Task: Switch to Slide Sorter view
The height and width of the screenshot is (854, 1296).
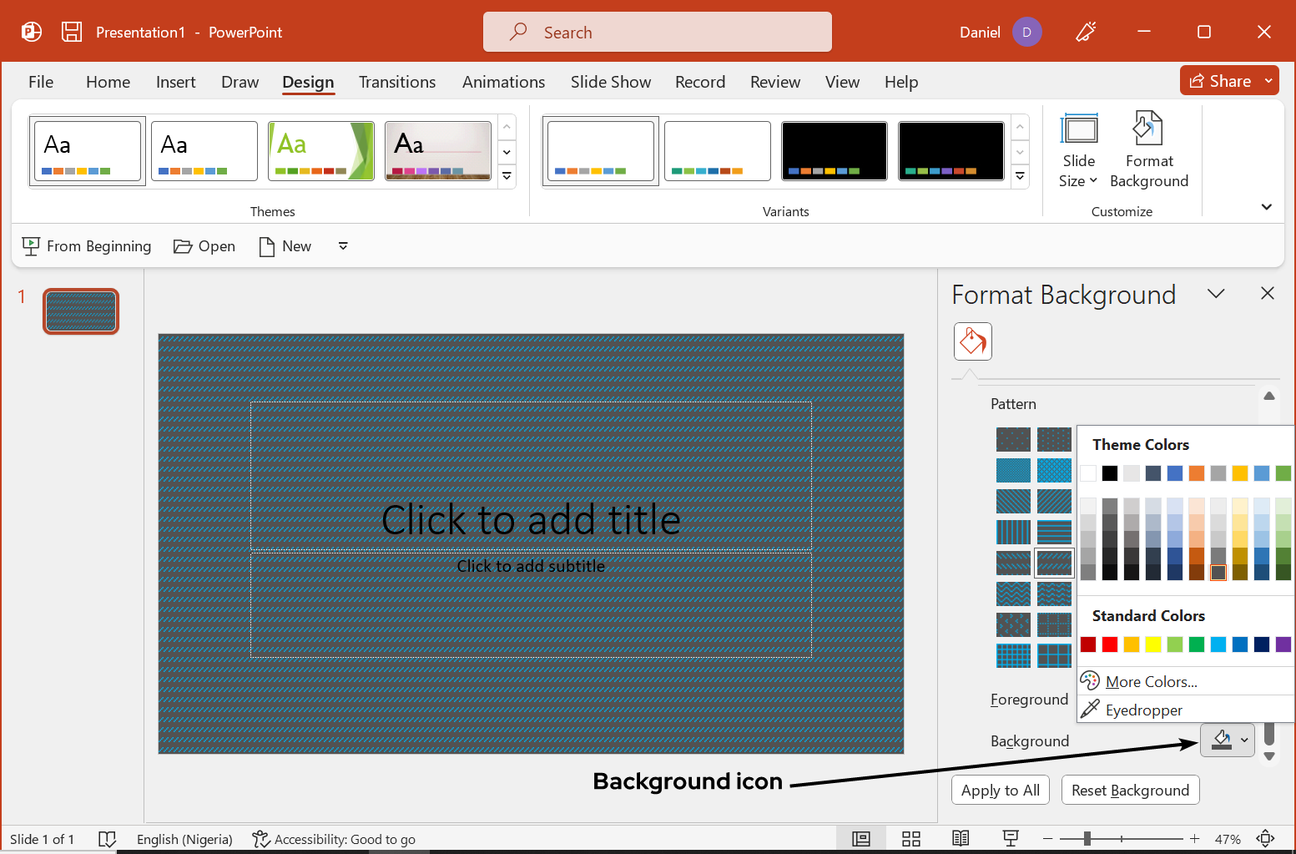Action: coord(911,838)
